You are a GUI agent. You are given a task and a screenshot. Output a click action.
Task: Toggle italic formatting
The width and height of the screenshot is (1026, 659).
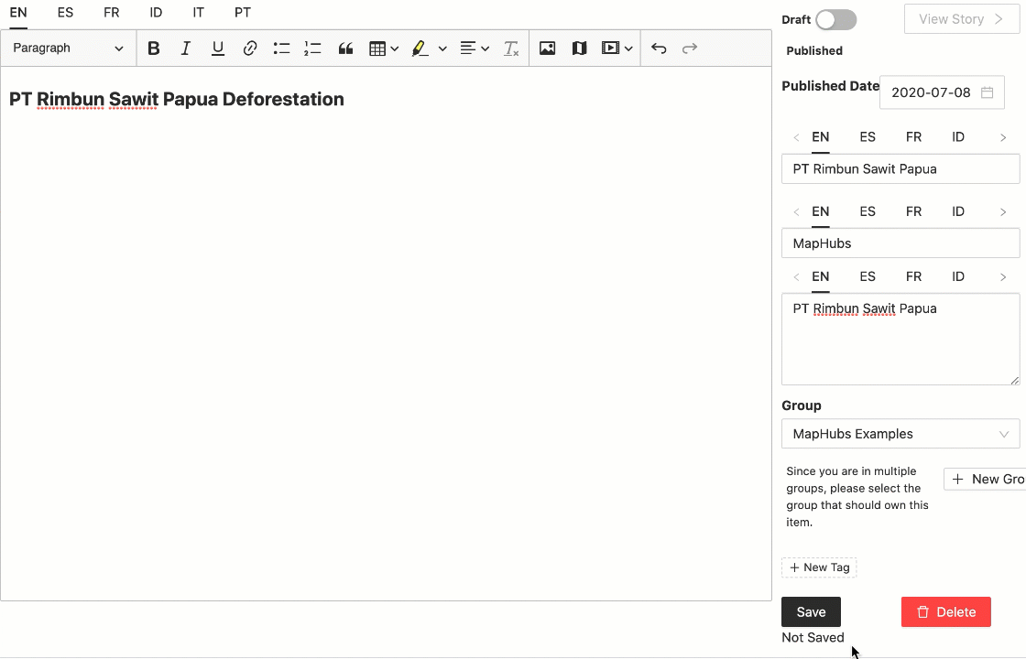[186, 49]
